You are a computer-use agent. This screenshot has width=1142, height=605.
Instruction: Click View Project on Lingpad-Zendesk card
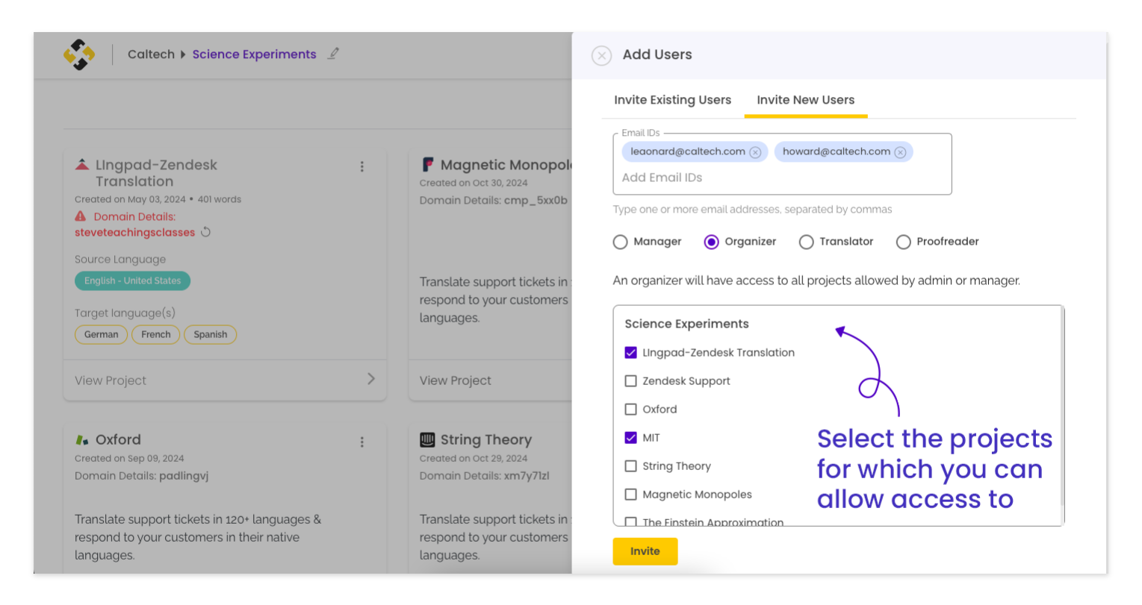(111, 380)
